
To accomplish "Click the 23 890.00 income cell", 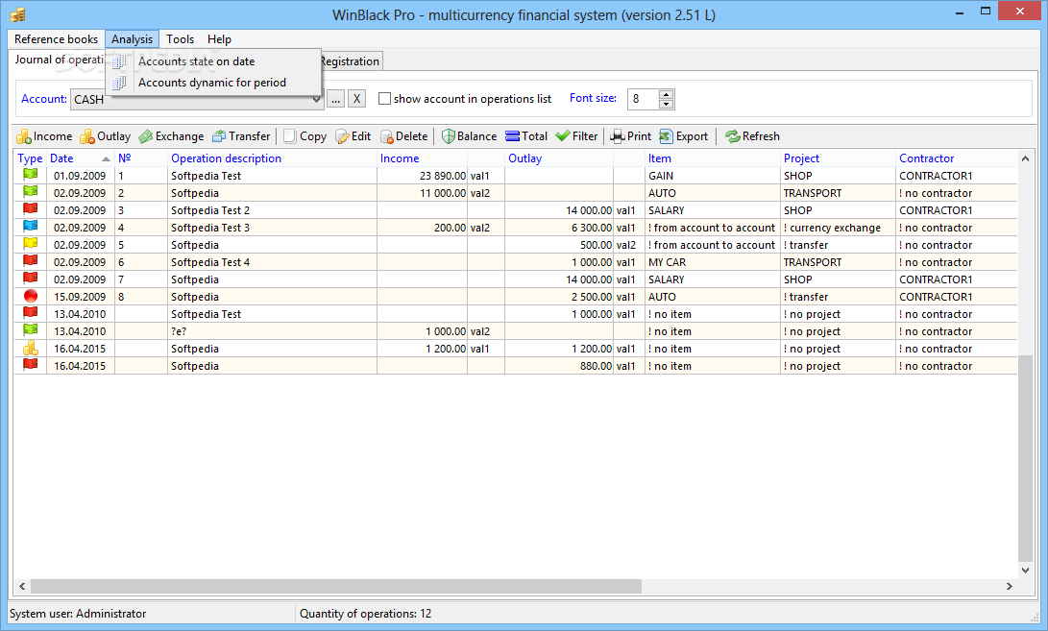I will pos(422,176).
